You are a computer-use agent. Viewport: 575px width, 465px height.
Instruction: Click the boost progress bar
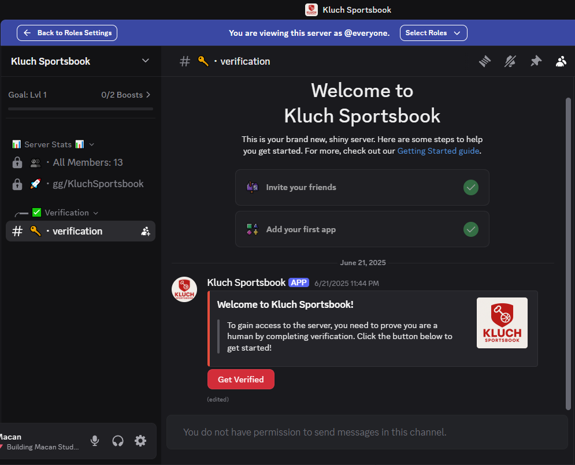[81, 109]
